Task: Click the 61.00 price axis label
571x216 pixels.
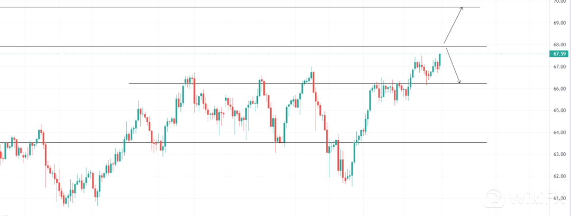Action: [560, 199]
